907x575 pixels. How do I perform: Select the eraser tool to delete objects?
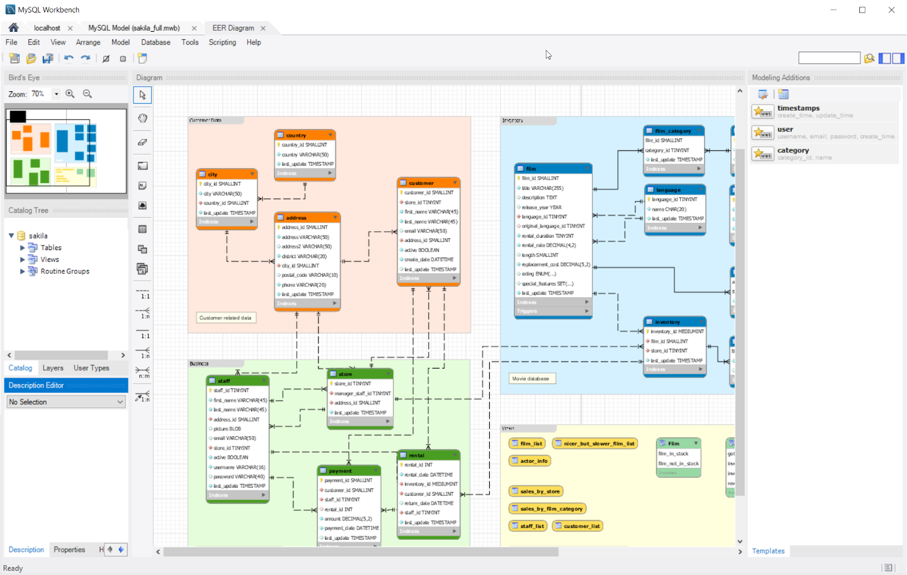[142, 142]
